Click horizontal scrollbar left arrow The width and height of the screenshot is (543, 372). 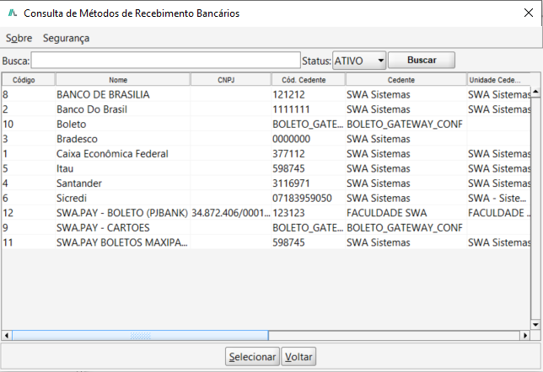point(7,335)
